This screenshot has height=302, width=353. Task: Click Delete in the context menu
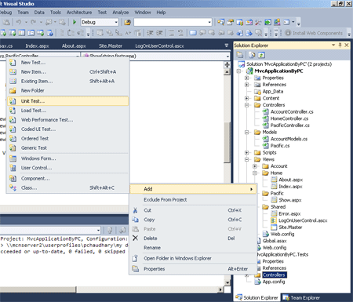tap(193, 238)
